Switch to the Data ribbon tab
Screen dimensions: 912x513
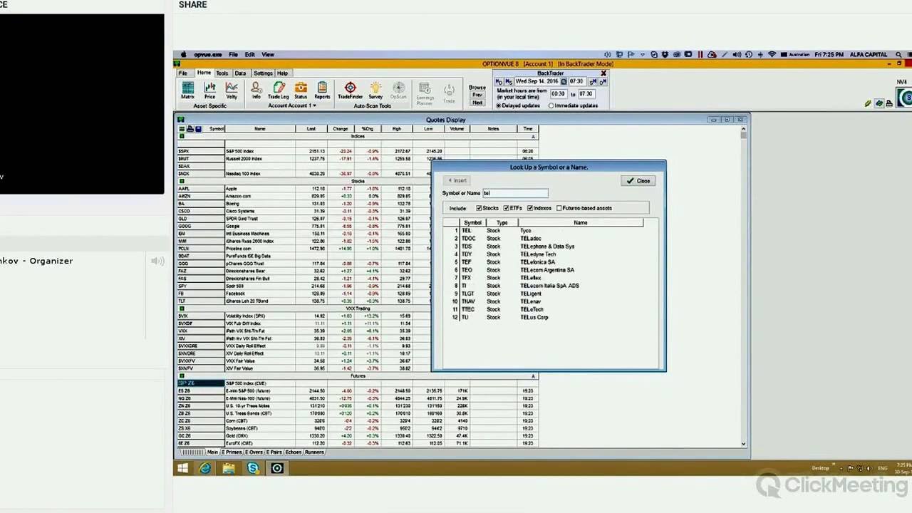coord(240,73)
